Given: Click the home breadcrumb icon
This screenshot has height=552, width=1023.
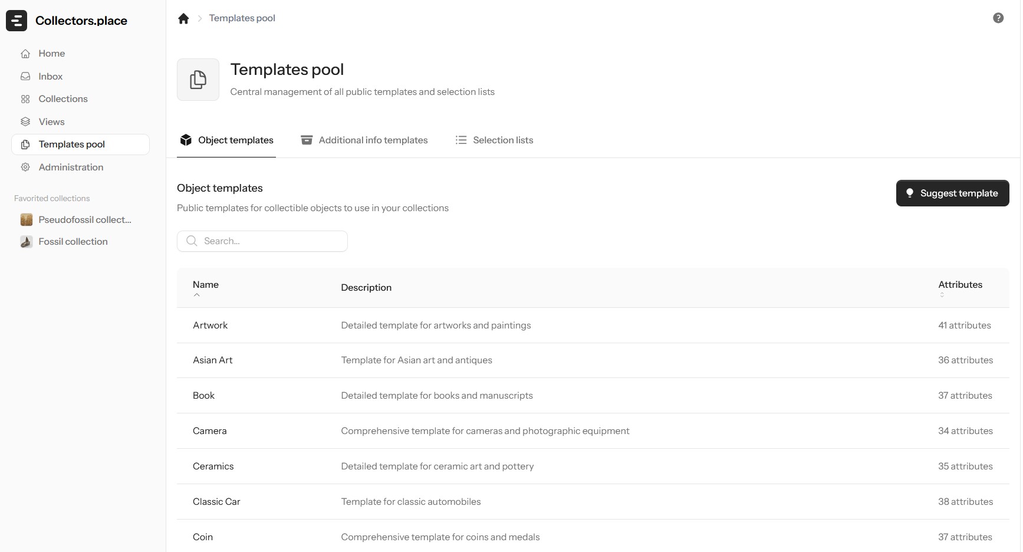Looking at the screenshot, I should click(183, 18).
